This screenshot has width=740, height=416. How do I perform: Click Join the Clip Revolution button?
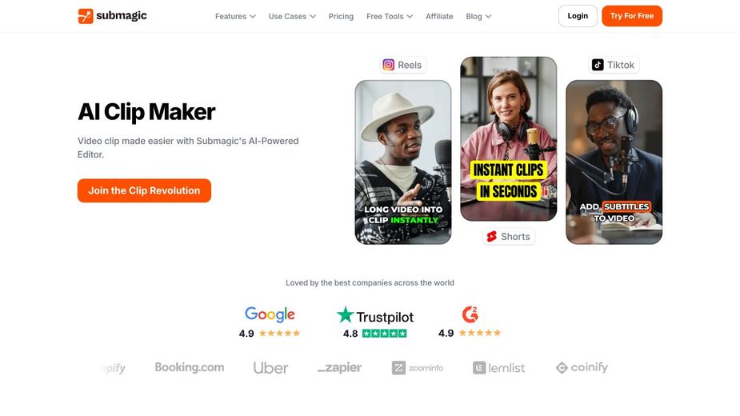tap(145, 190)
